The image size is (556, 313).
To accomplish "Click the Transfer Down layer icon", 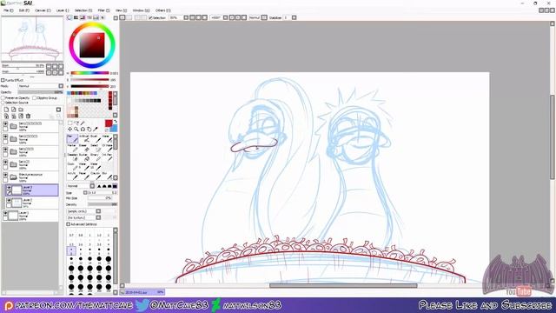I will [6, 116].
